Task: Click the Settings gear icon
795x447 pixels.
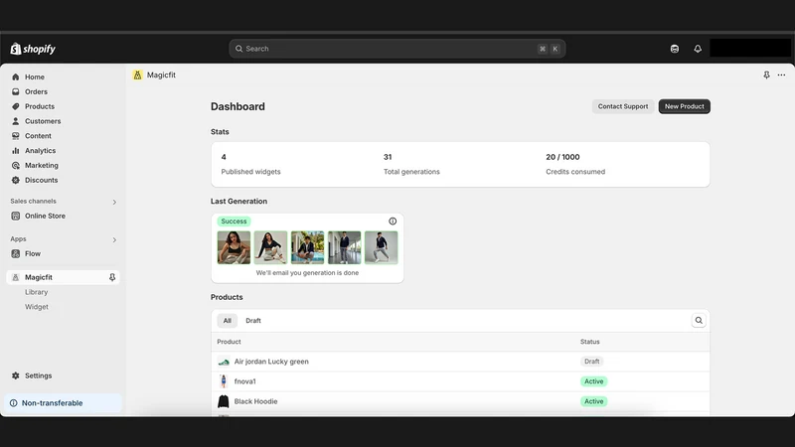Action: point(16,375)
